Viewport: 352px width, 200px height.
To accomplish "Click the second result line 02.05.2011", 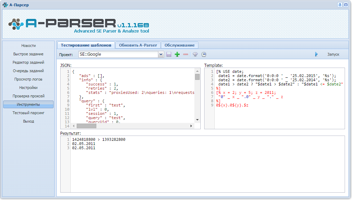I will point(83,144).
